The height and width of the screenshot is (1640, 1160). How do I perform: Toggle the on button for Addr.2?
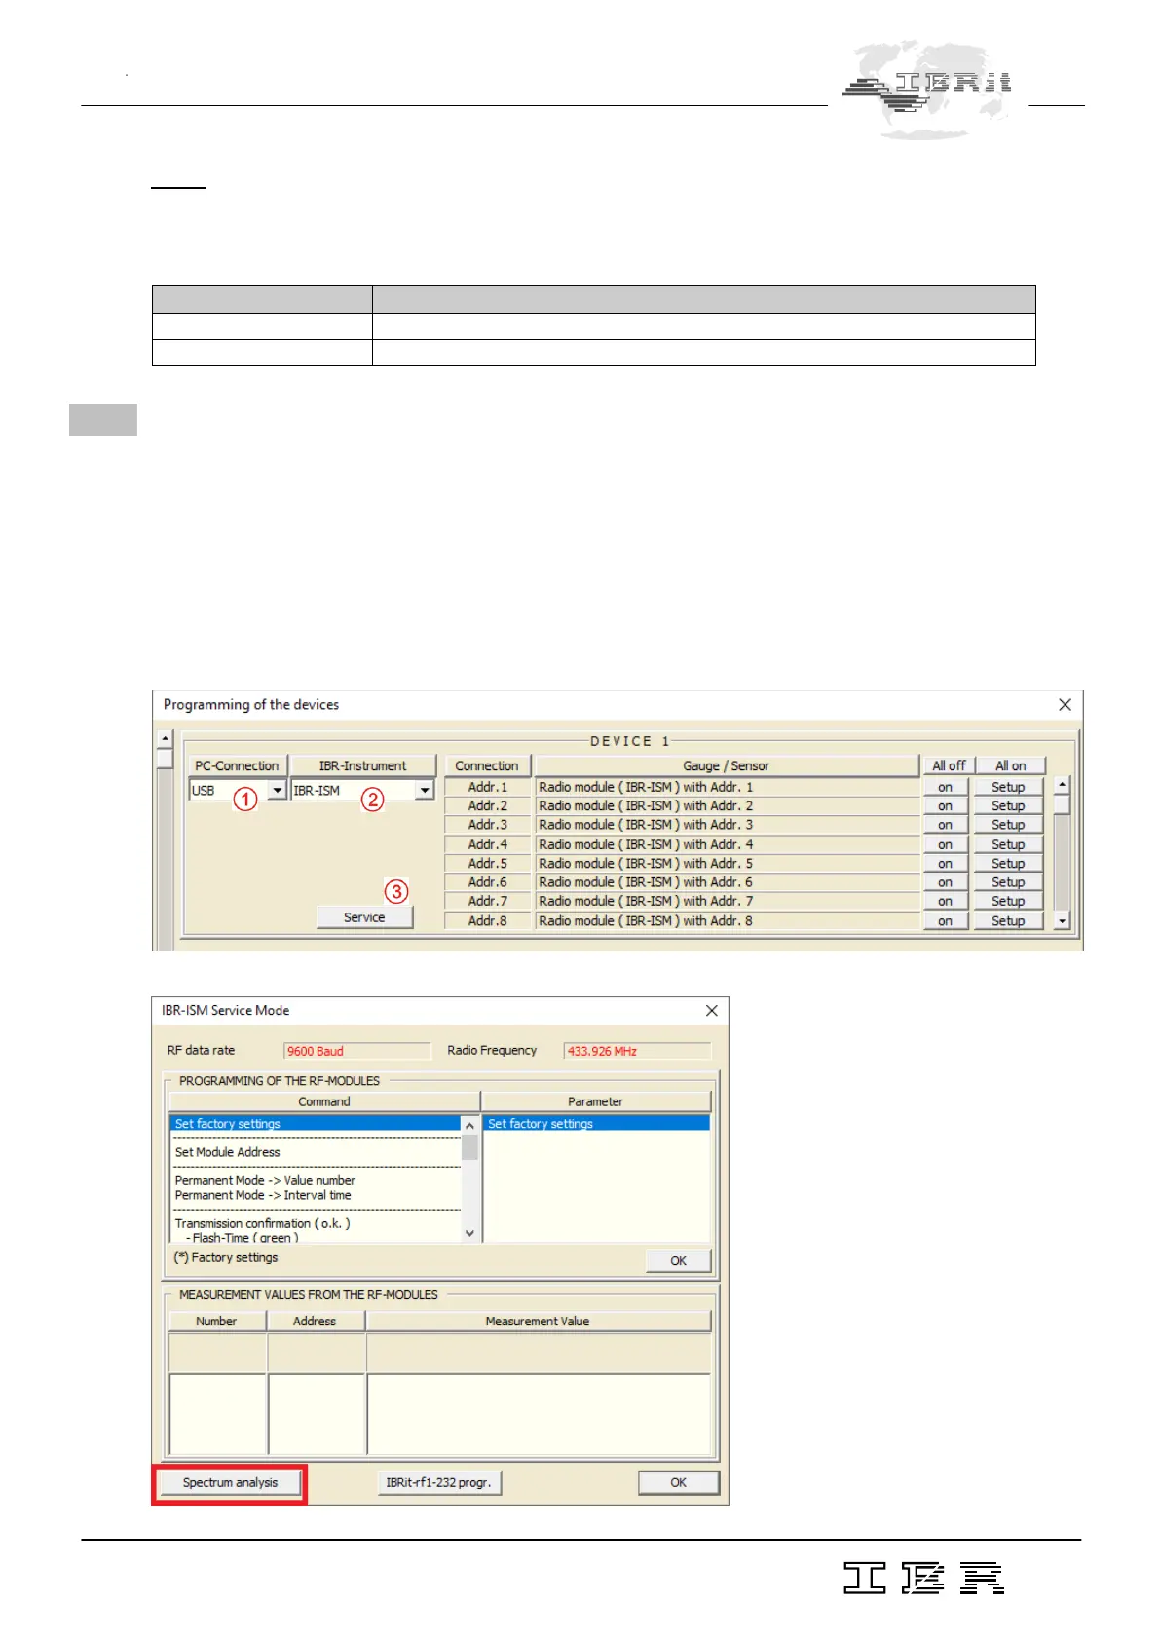[945, 805]
